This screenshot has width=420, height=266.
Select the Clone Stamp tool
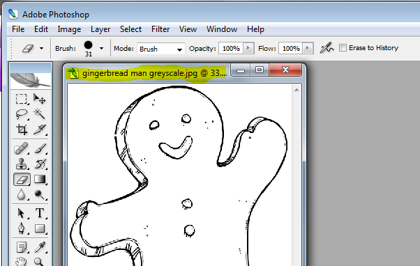22,164
